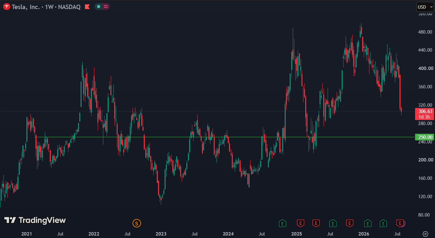Click the red flag icon beside NASDAQ
This screenshot has height=238, width=435.
click(87, 7)
